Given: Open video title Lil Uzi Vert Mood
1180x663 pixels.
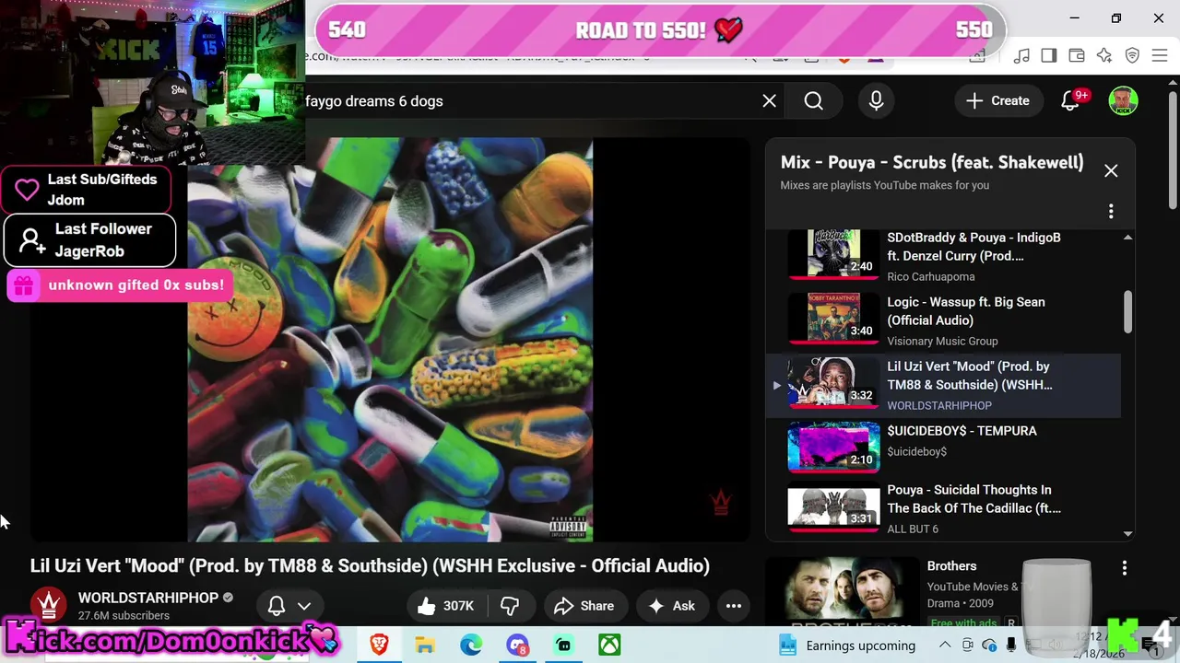Looking at the screenshot, I should pos(370,565).
